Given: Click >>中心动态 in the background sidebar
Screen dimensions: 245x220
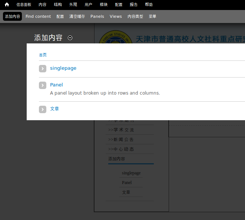Looking at the screenshot, I should point(121,149).
